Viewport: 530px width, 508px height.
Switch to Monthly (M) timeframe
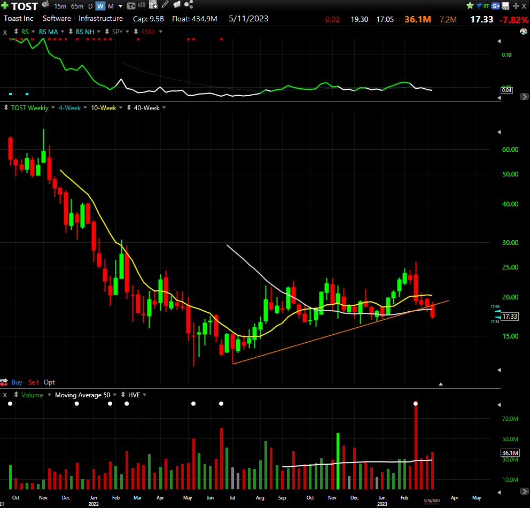111,6
